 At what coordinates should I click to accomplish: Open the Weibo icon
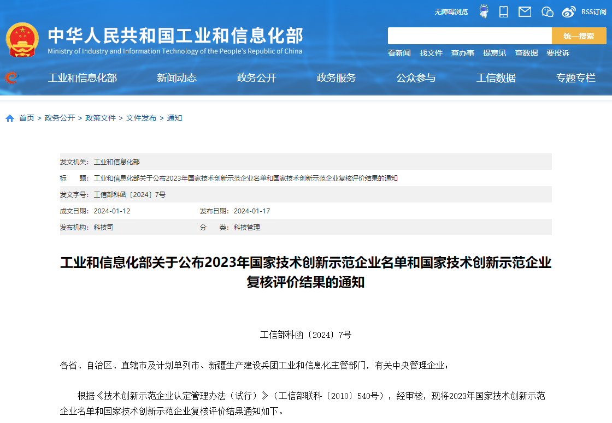coord(569,12)
